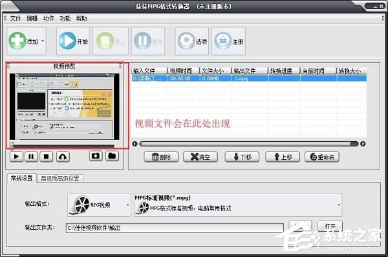Switch to the 音视频高级设置 tab

coord(60,179)
